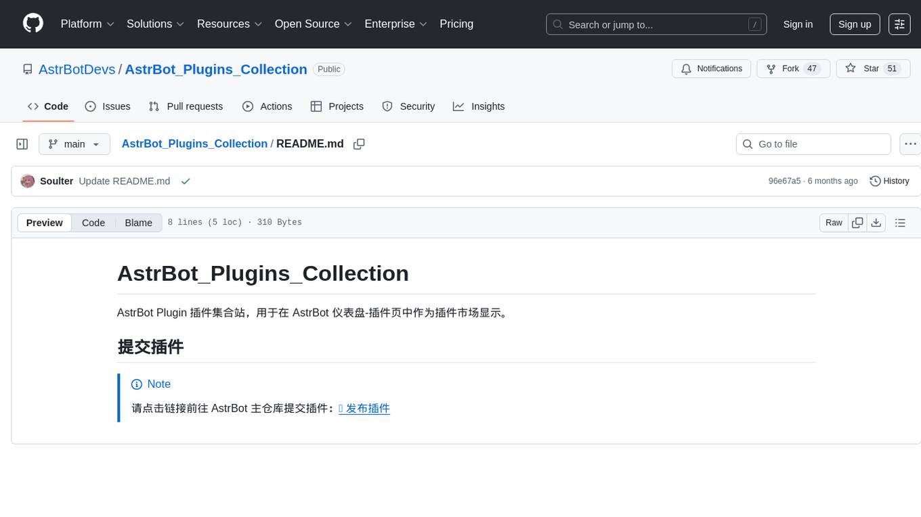The height and width of the screenshot is (517, 921).
Task: Expand the Solutions menu
Action: click(x=155, y=24)
